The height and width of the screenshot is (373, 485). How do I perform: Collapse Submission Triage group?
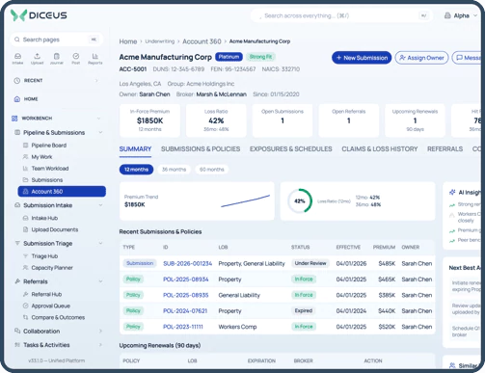[100, 243]
